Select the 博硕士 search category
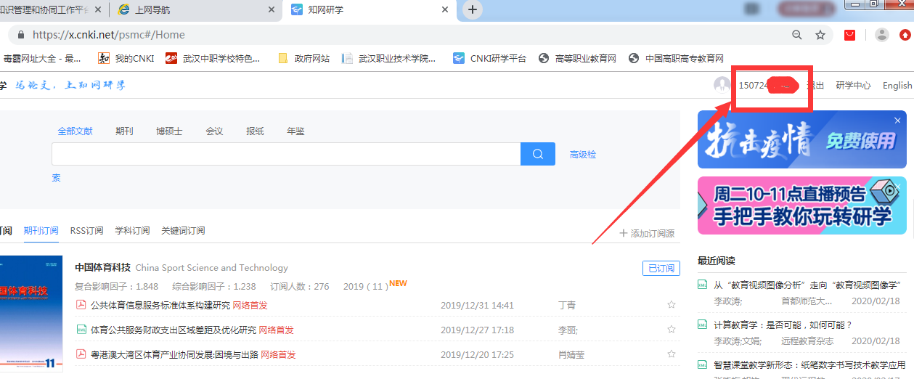This screenshot has height=379, width=914. point(169,131)
